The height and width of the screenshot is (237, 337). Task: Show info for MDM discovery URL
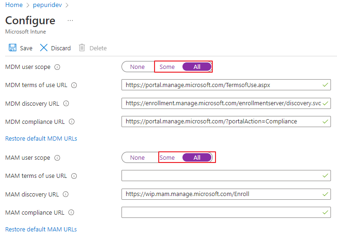click(66, 104)
